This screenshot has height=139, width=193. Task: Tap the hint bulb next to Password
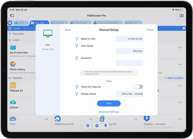point(76,58)
